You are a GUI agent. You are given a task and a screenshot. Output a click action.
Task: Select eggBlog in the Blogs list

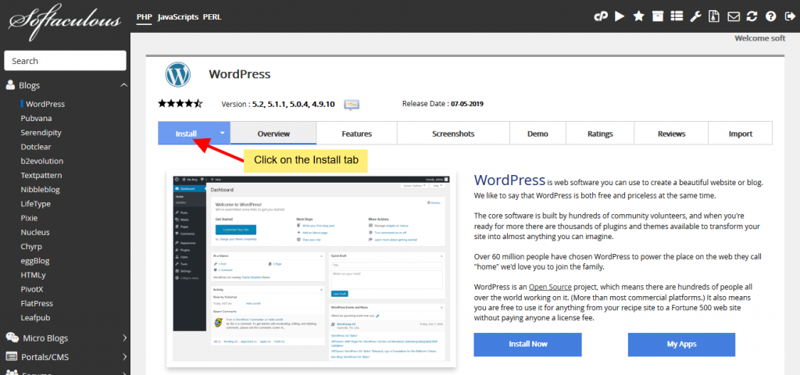[x=36, y=261]
